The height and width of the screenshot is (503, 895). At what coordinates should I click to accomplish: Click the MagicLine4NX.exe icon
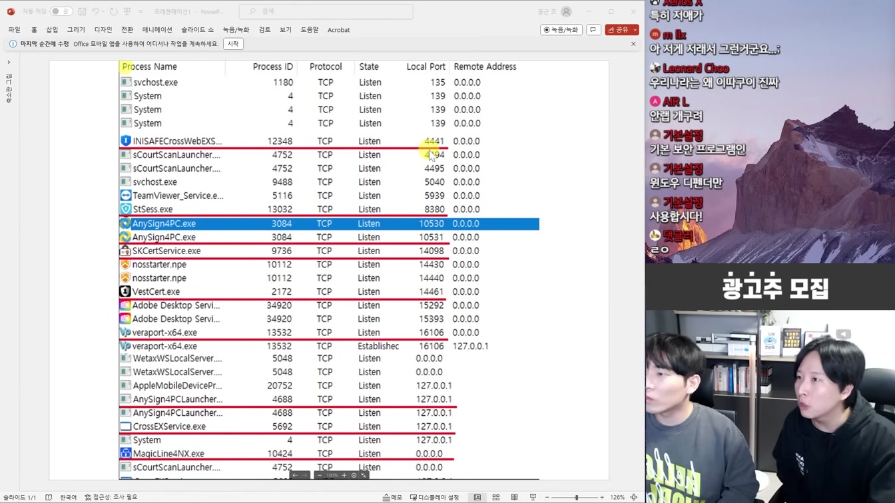[x=125, y=454]
